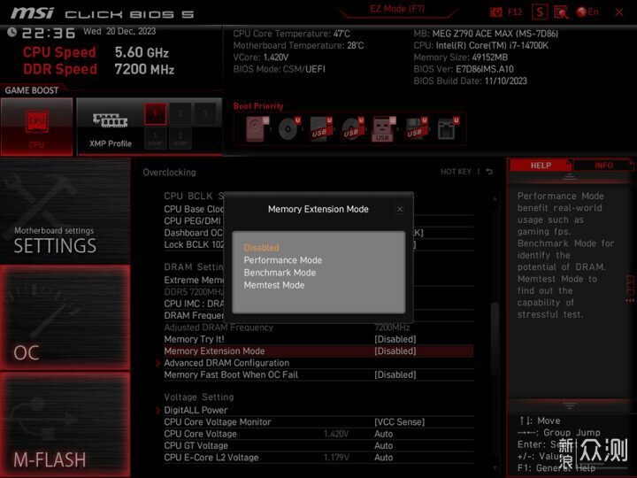637x478 pixels.
Task: Click the XMP Profile memory icon
Action: (110, 120)
